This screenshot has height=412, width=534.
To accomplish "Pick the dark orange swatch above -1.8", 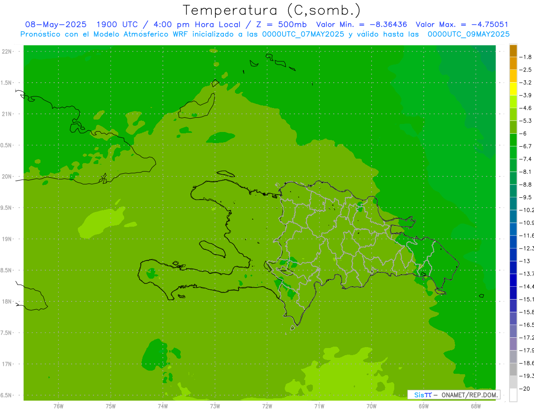I will pyautogui.click(x=513, y=51).
